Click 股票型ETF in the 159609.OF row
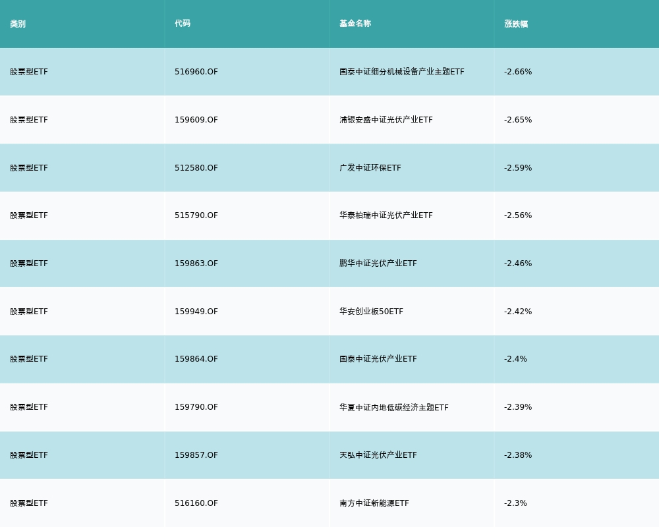The width and height of the screenshot is (659, 527). click(29, 120)
